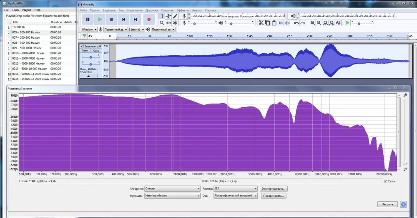Toggle the Сетки grid checkbox

[x=385, y=181]
